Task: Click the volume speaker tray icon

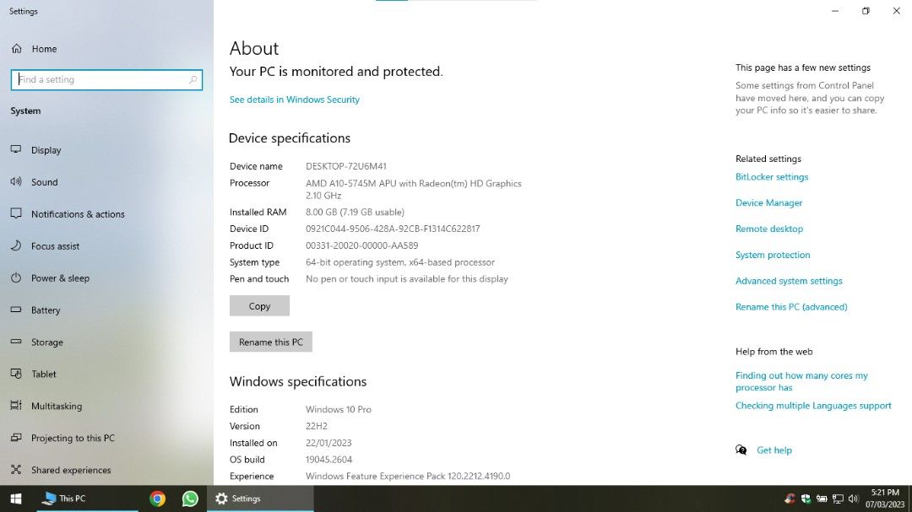Action: [853, 499]
